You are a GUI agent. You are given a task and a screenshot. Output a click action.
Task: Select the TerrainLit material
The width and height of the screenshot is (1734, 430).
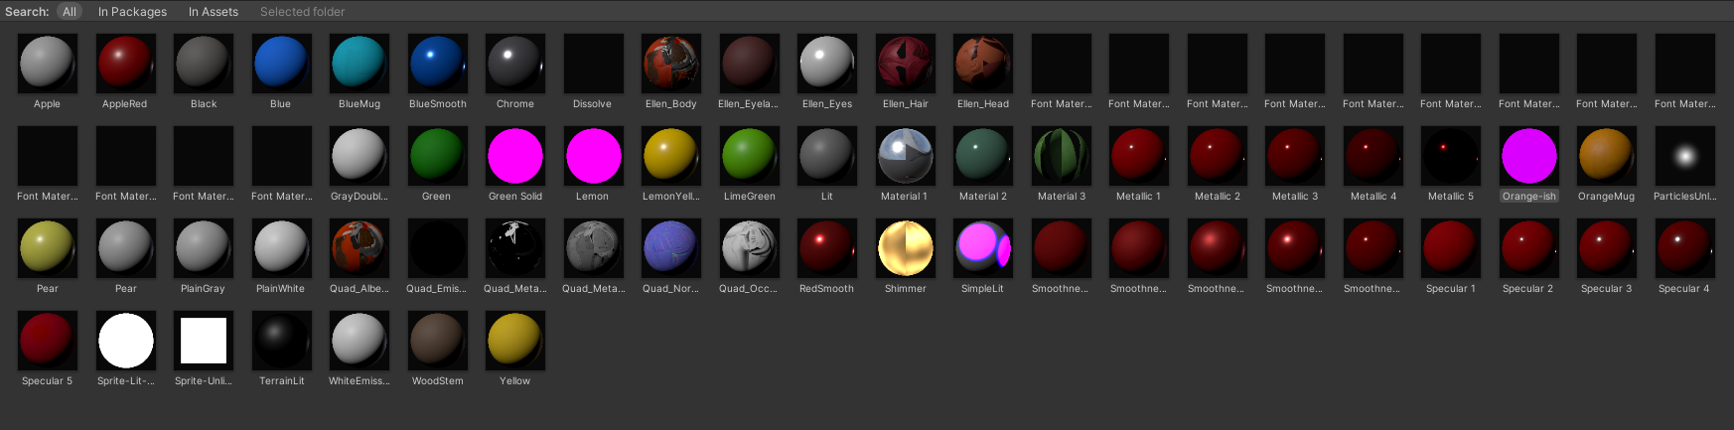pyautogui.click(x=281, y=341)
